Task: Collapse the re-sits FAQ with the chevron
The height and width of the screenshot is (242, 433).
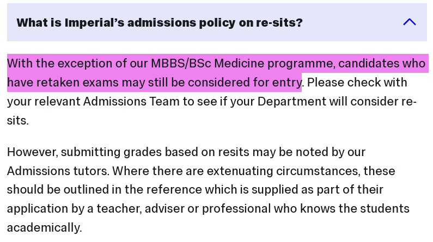Action: (x=409, y=22)
